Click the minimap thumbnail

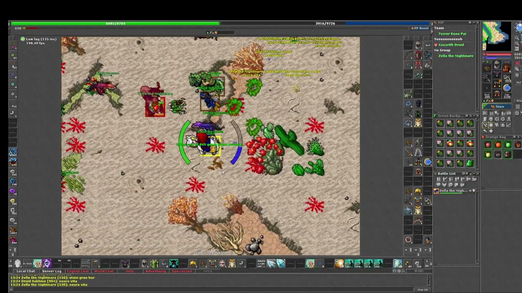tap(496, 37)
